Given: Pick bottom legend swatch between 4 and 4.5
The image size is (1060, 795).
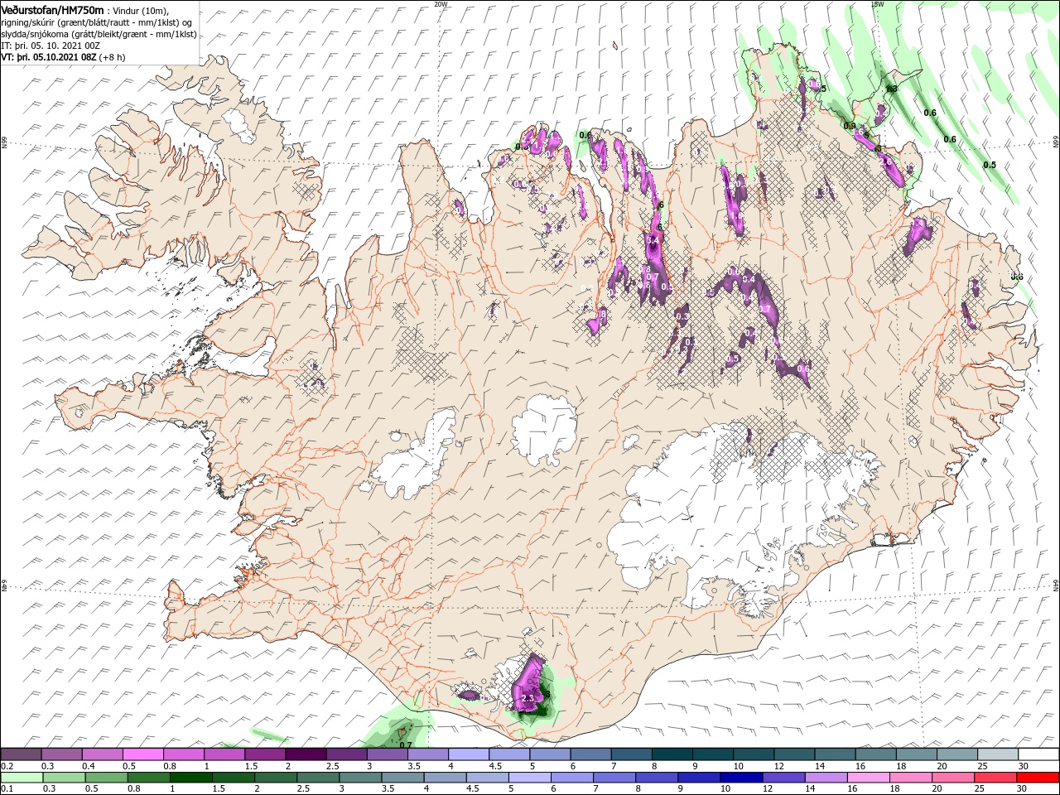Looking at the screenshot, I should click(x=445, y=778).
